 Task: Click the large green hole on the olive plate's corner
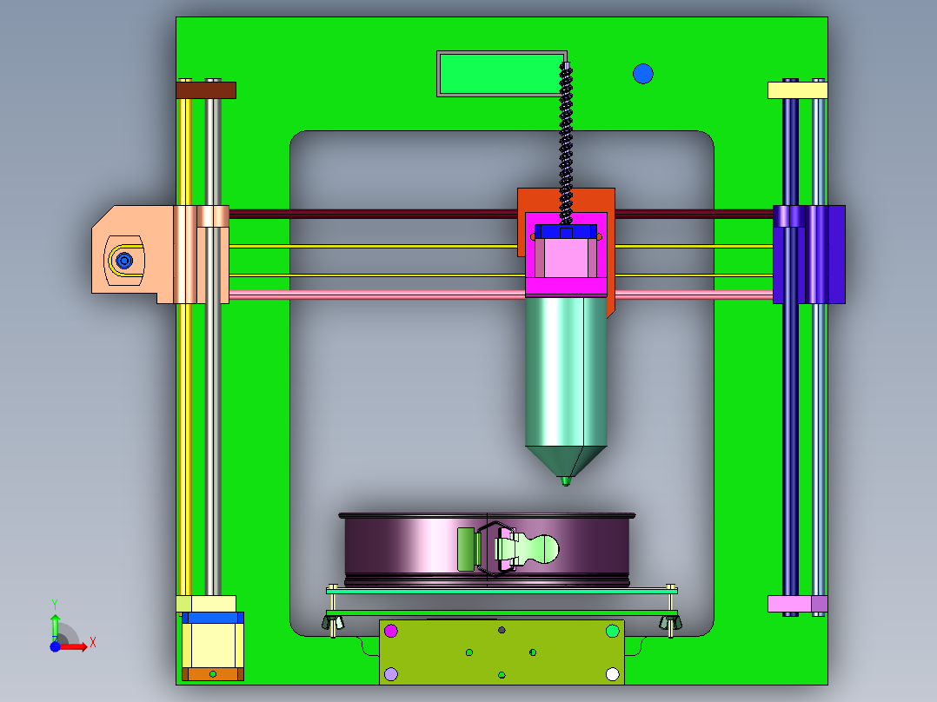(x=613, y=631)
